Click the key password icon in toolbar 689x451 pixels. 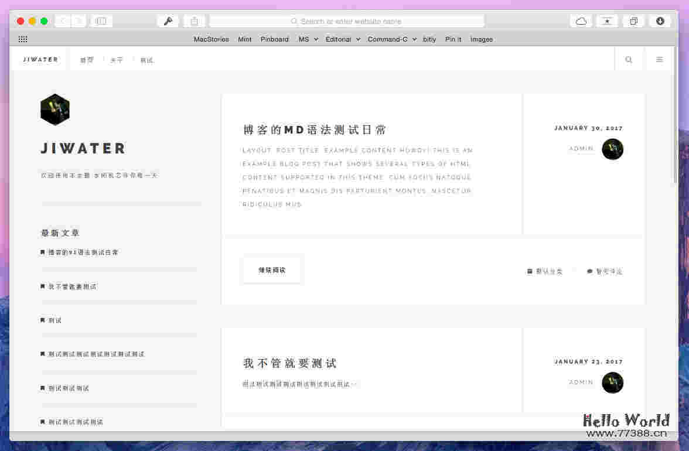[168, 21]
